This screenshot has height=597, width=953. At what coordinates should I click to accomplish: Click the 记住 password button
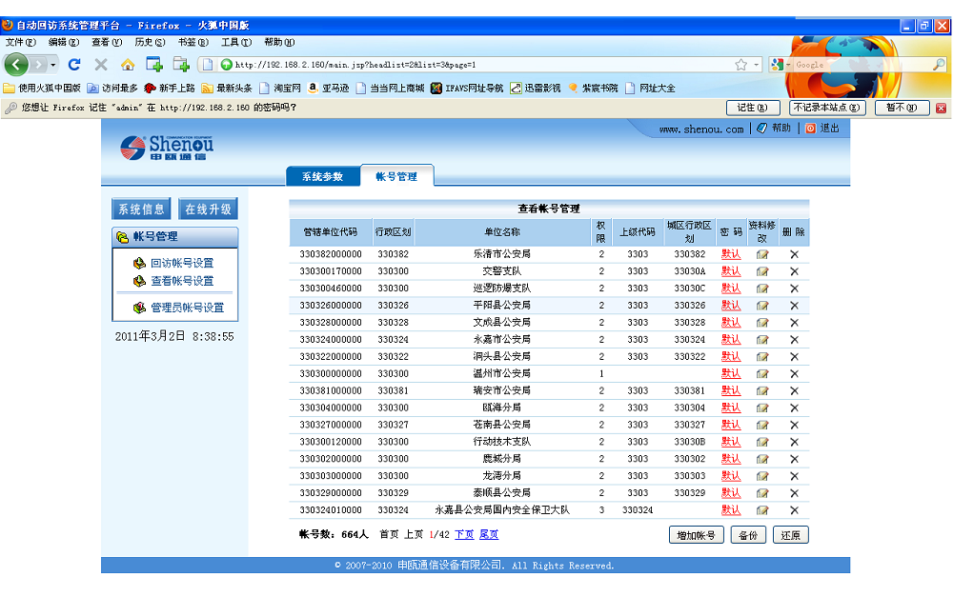752,108
